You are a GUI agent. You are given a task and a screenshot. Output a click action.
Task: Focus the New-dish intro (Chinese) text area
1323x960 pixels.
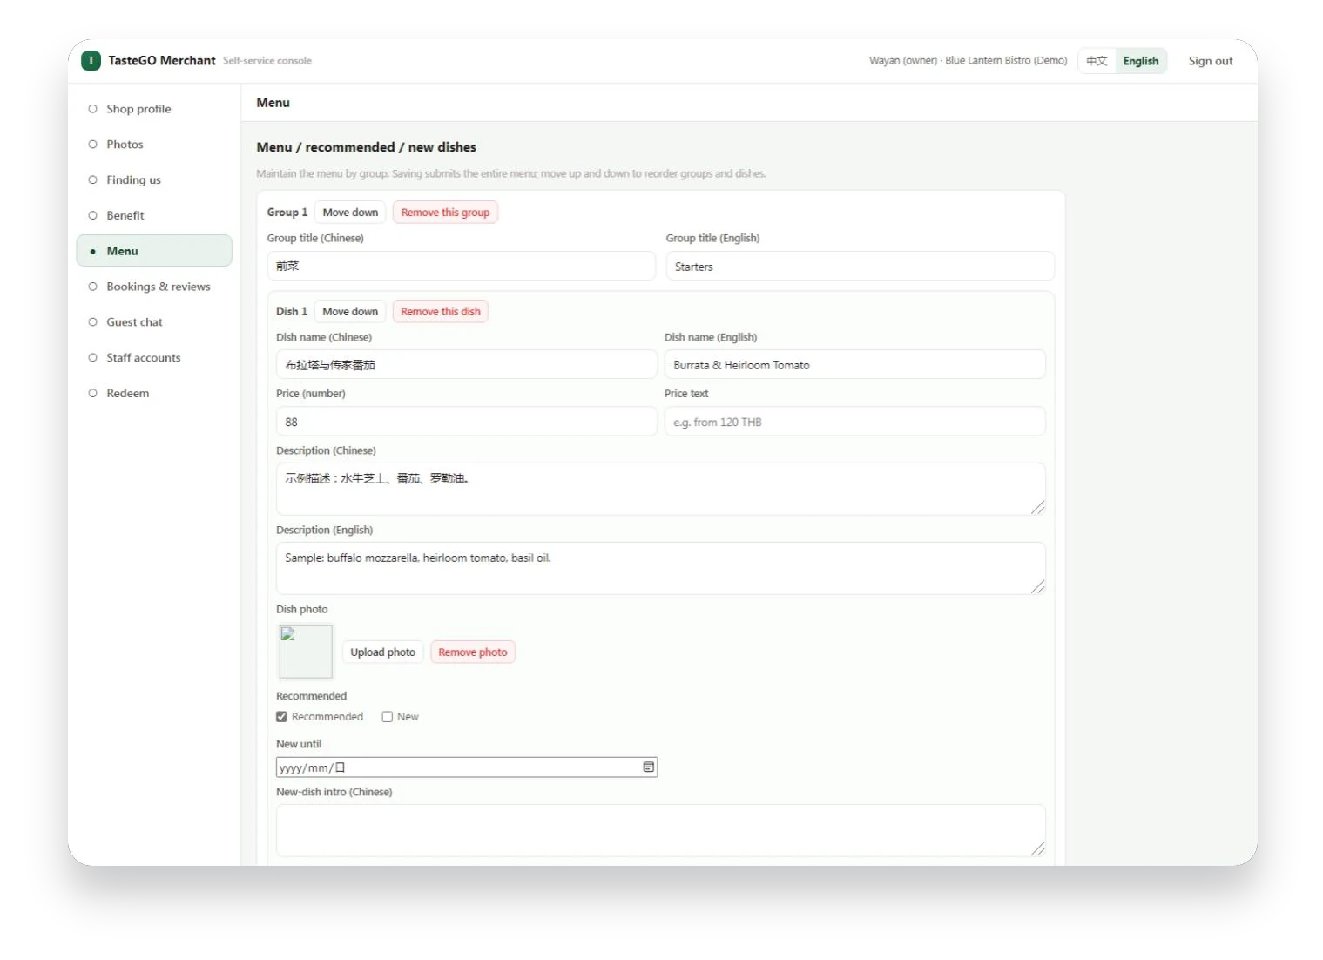coord(660,830)
